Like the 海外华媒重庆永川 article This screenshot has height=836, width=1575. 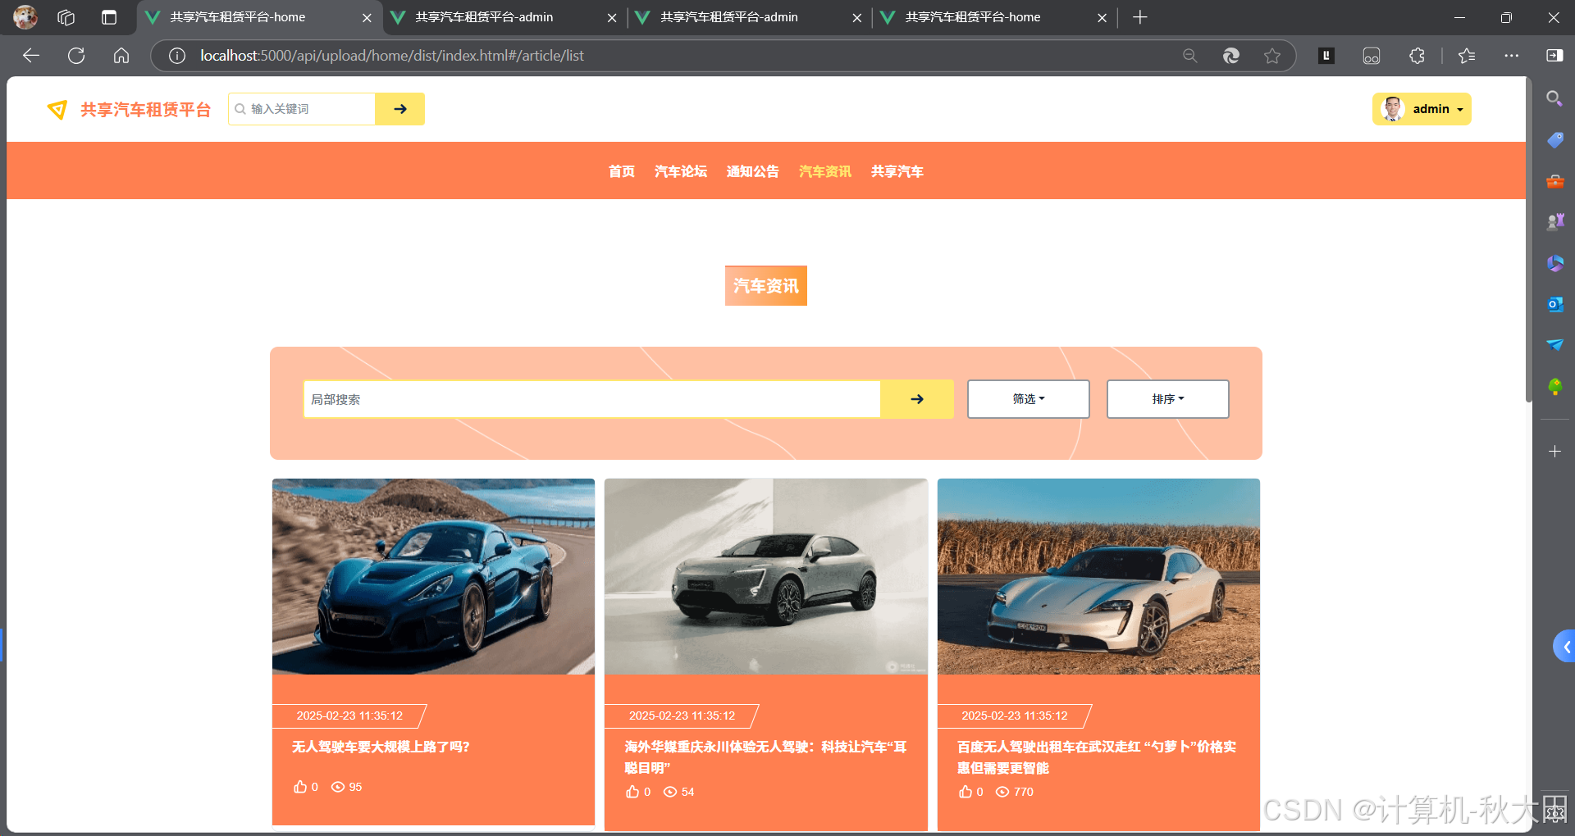632,792
